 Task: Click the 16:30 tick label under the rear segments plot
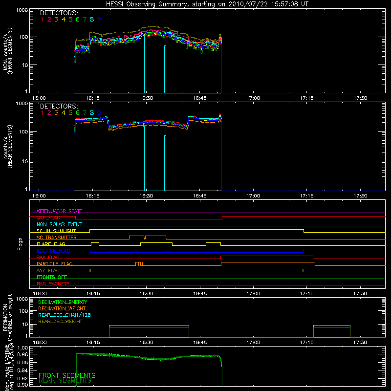tap(146, 196)
